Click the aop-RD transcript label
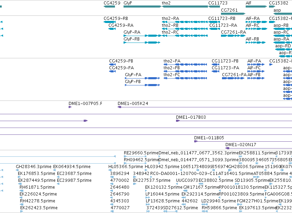 (x=283, y=46)
